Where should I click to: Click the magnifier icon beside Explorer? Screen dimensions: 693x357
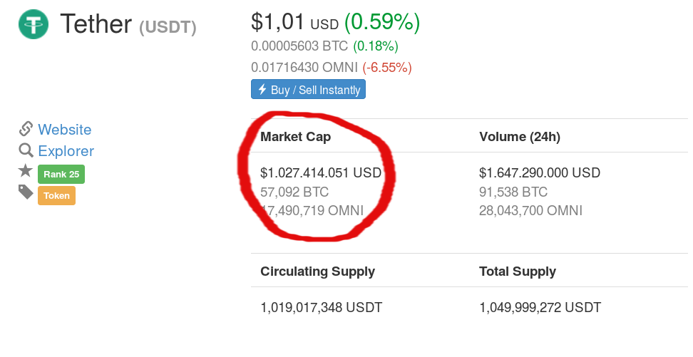pos(26,150)
